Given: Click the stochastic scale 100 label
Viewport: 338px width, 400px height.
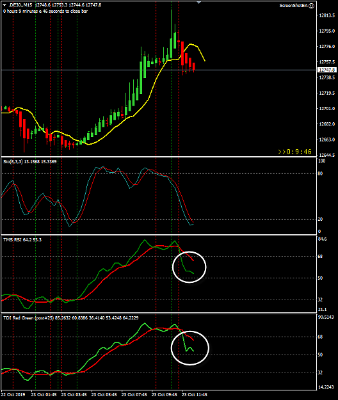Looking at the screenshot, I should (321, 161).
